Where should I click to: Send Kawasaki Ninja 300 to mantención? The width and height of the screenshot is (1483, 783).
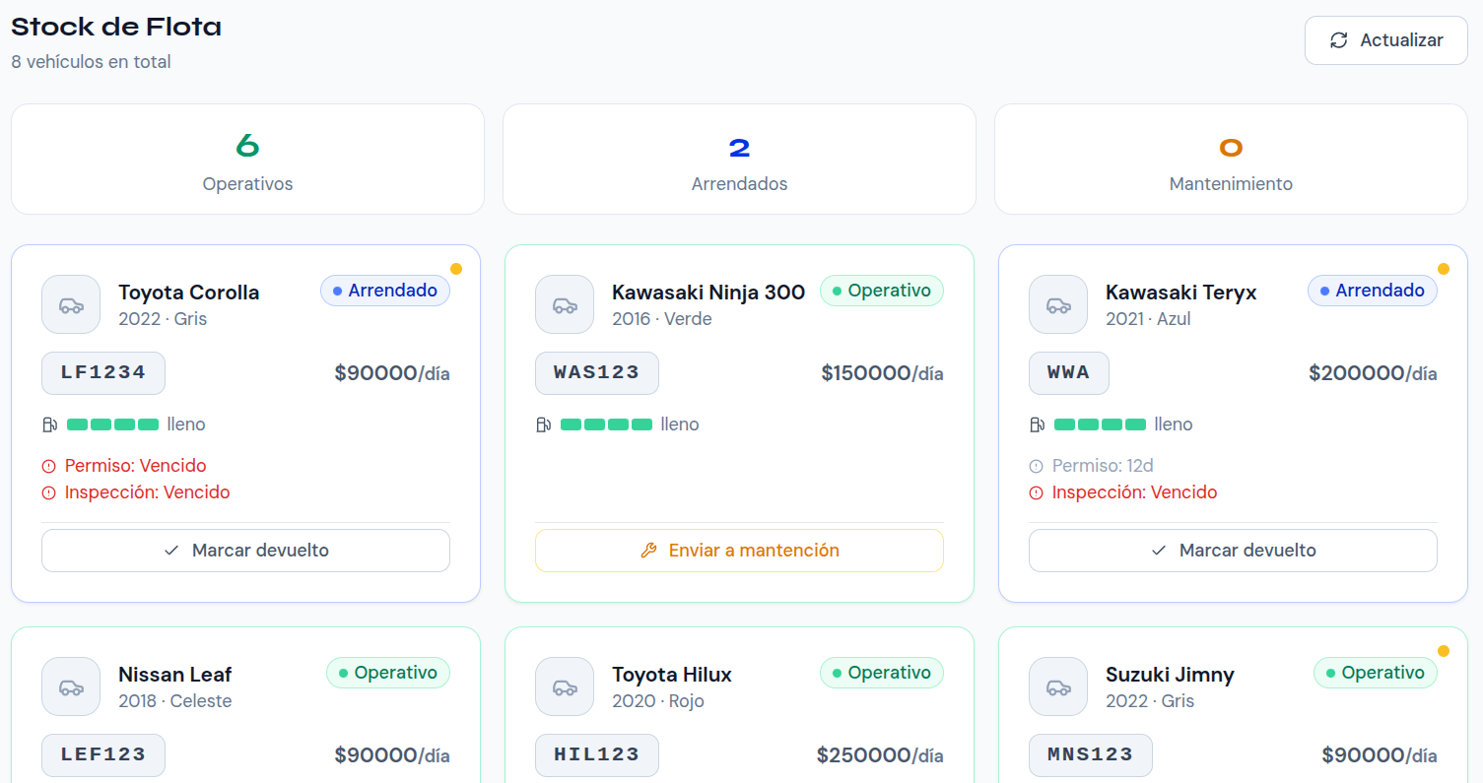tap(739, 551)
